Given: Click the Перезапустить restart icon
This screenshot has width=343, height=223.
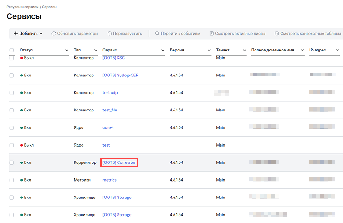Looking at the screenshot, I should point(110,34).
